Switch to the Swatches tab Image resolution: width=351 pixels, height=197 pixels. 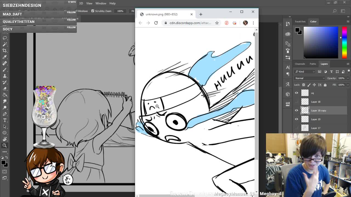300,21
